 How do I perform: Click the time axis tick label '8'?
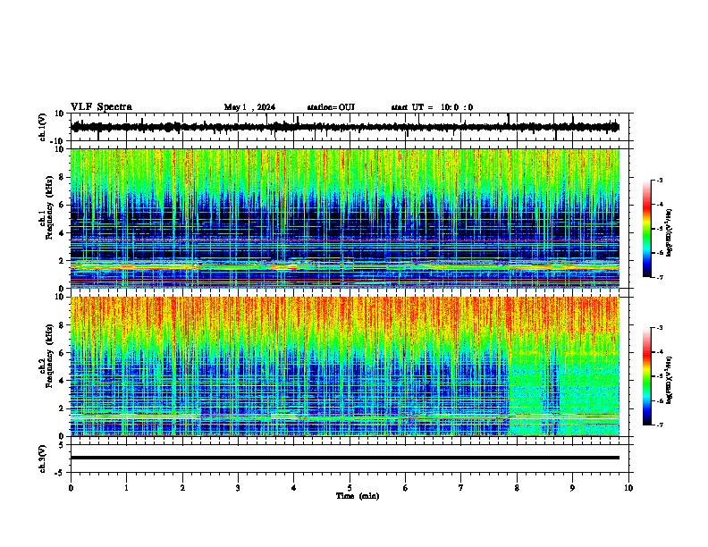pyautogui.click(x=517, y=488)
